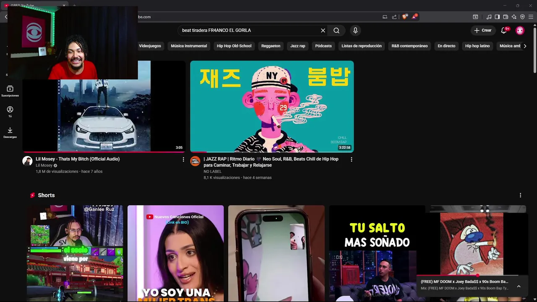Open Lil Mosey - Thats My Bitch title link

click(x=78, y=159)
